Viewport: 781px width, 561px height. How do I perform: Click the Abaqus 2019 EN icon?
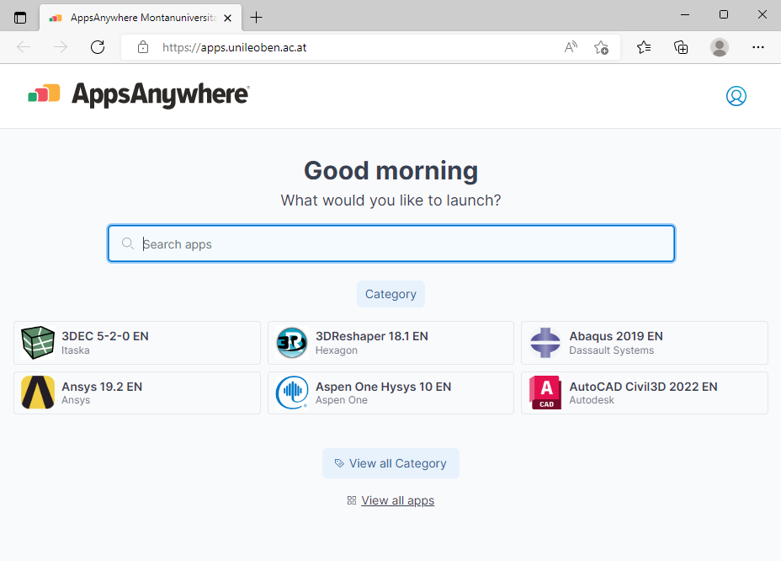point(545,343)
